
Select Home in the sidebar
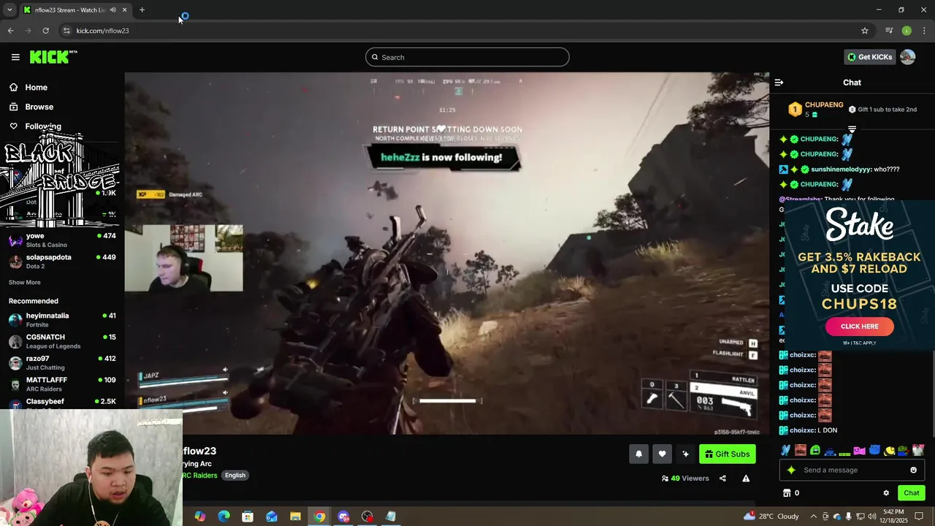point(36,88)
